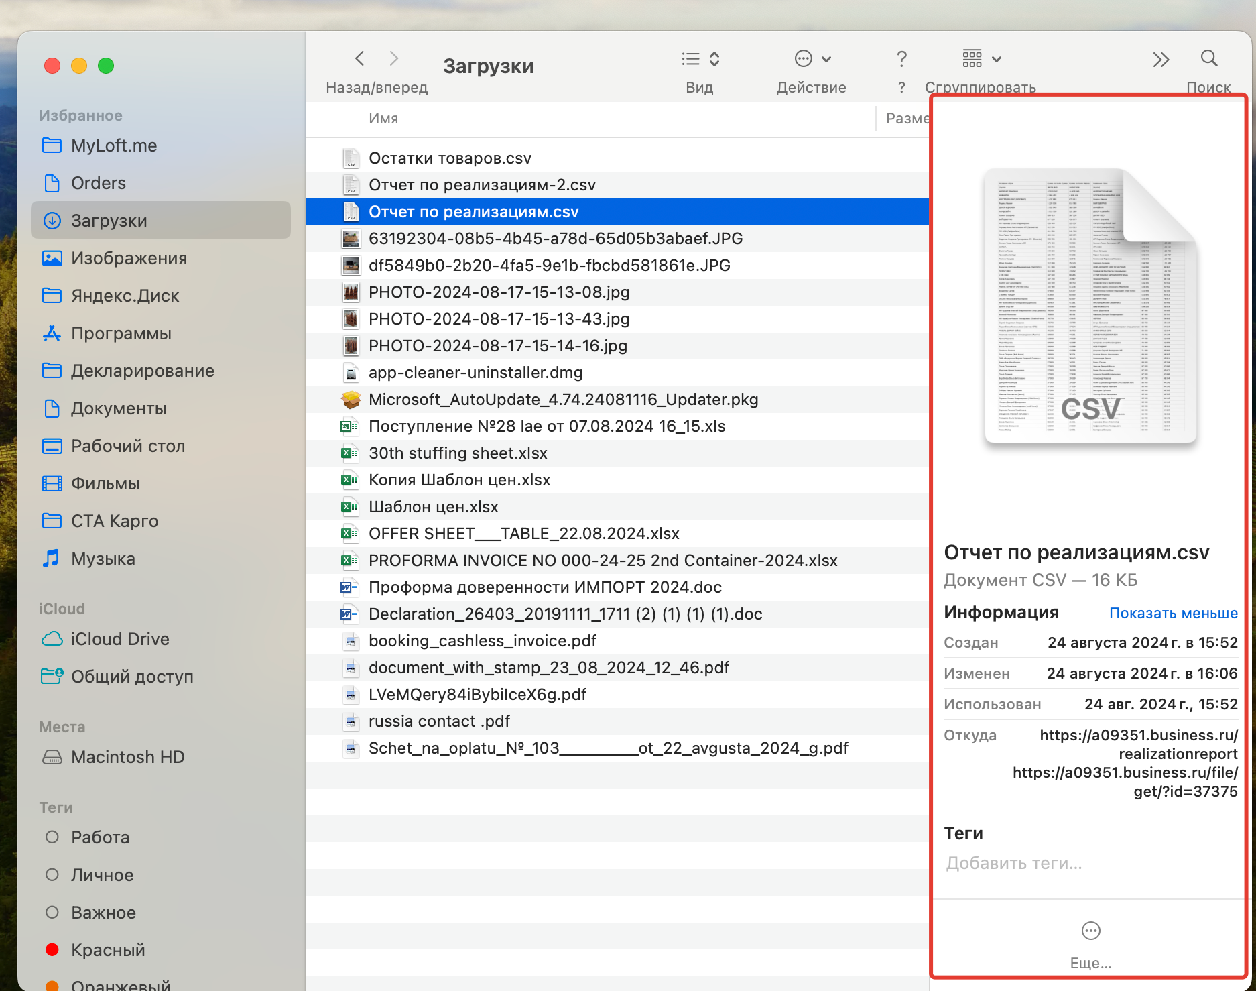Open Macintosh HD under Места

click(x=127, y=757)
